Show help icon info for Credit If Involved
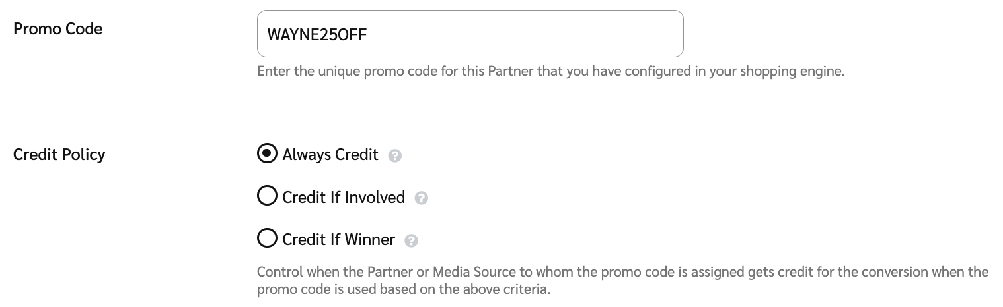1003x307 pixels. click(x=422, y=198)
